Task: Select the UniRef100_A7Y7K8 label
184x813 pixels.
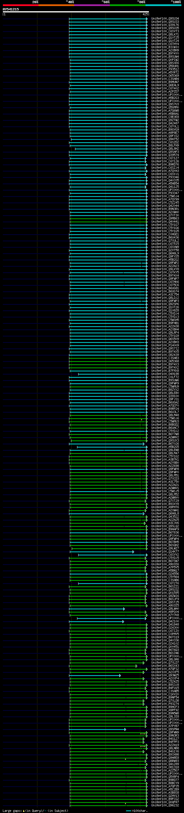Action: (x=165, y=615)
